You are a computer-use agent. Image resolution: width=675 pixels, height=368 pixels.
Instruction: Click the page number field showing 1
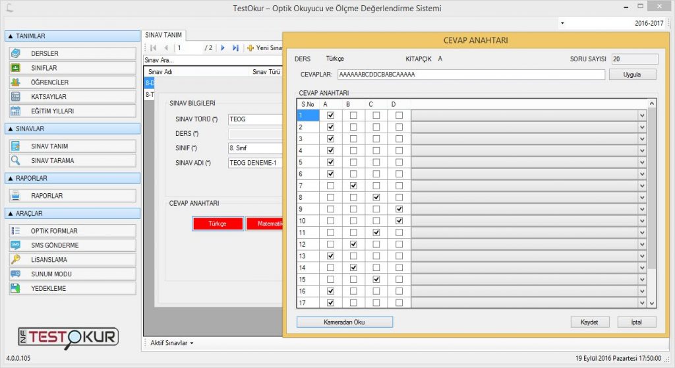coord(189,48)
